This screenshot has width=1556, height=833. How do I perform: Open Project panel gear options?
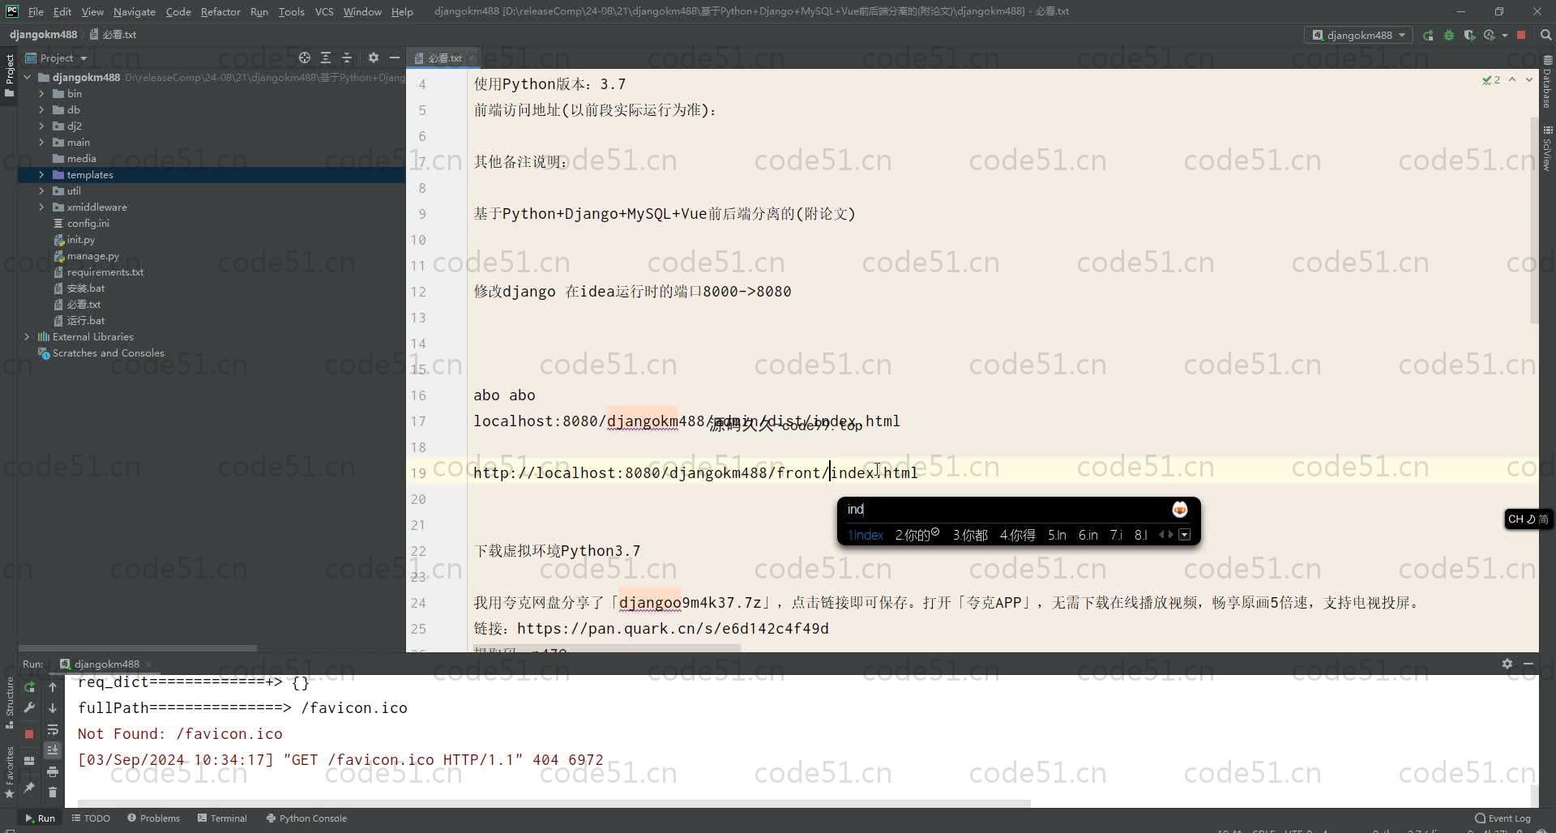coord(373,58)
